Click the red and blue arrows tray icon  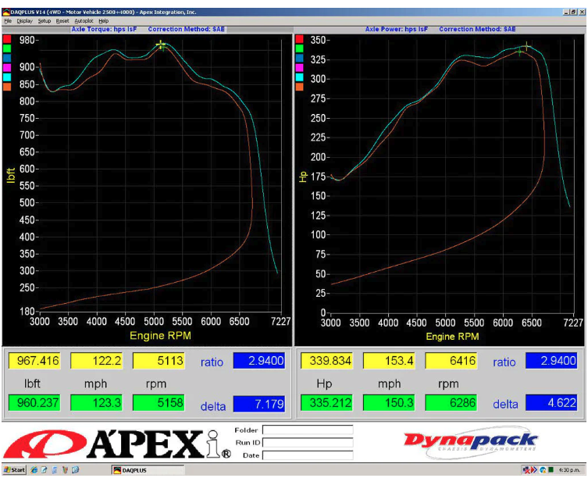[x=534, y=469]
